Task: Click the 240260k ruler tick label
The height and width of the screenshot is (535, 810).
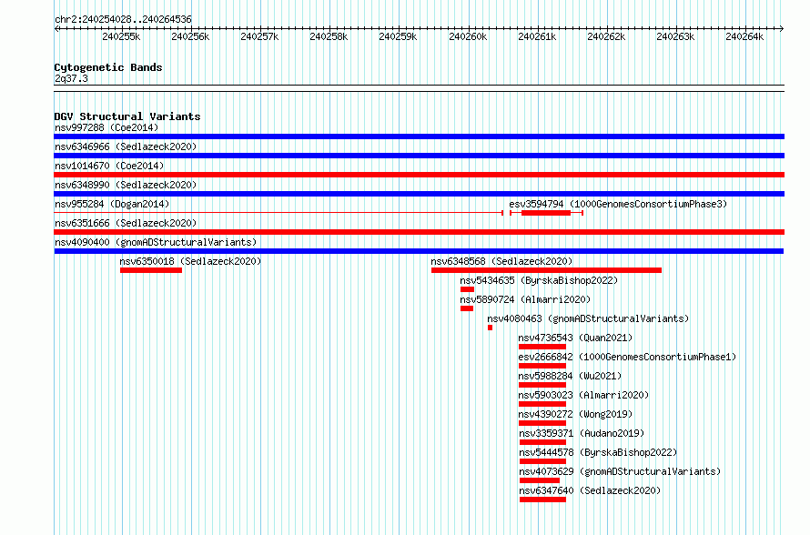Action: [x=468, y=36]
